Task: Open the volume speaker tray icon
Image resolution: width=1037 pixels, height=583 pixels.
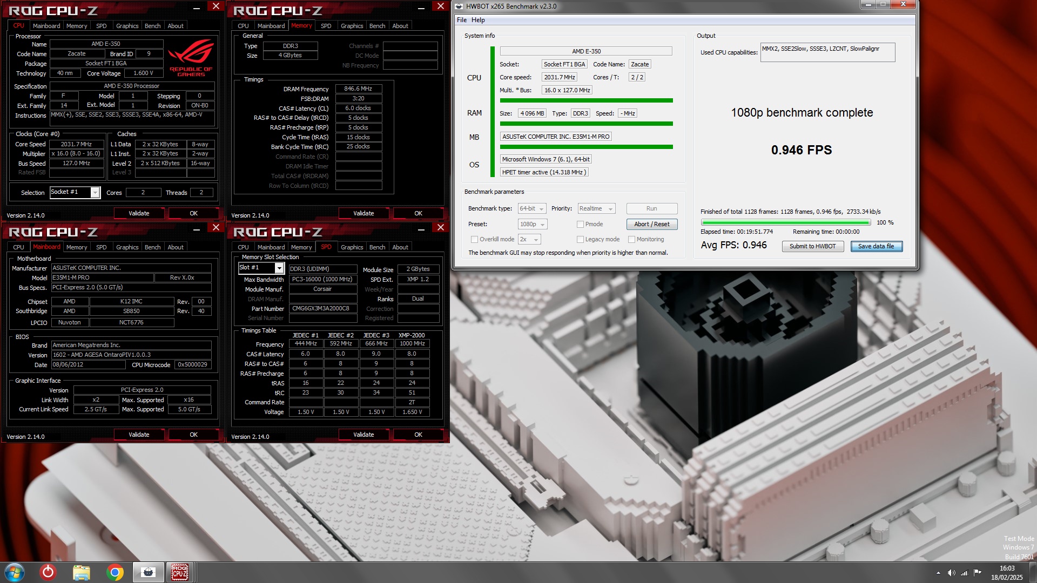Action: tap(951, 573)
